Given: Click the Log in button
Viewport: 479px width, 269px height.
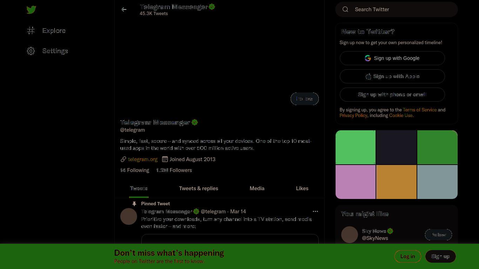Looking at the screenshot, I should pyautogui.click(x=407, y=256).
